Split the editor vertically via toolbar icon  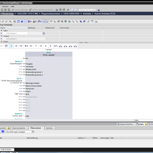76,10
